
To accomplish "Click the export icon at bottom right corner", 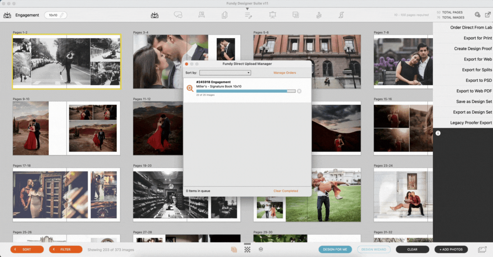I will click(482, 249).
